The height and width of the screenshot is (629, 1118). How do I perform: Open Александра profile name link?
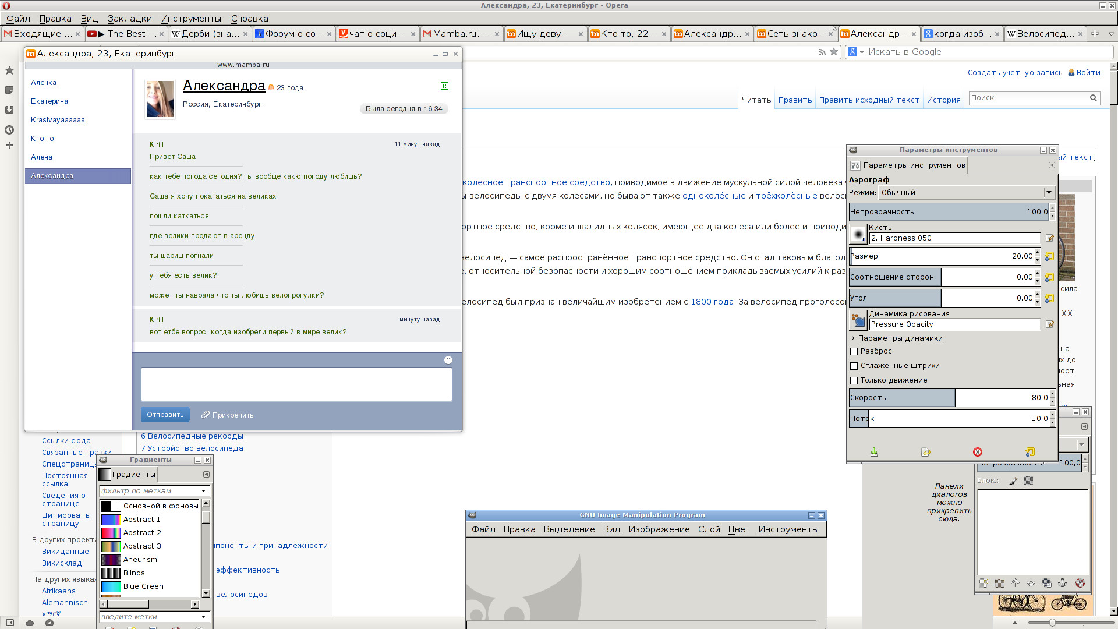tap(224, 86)
